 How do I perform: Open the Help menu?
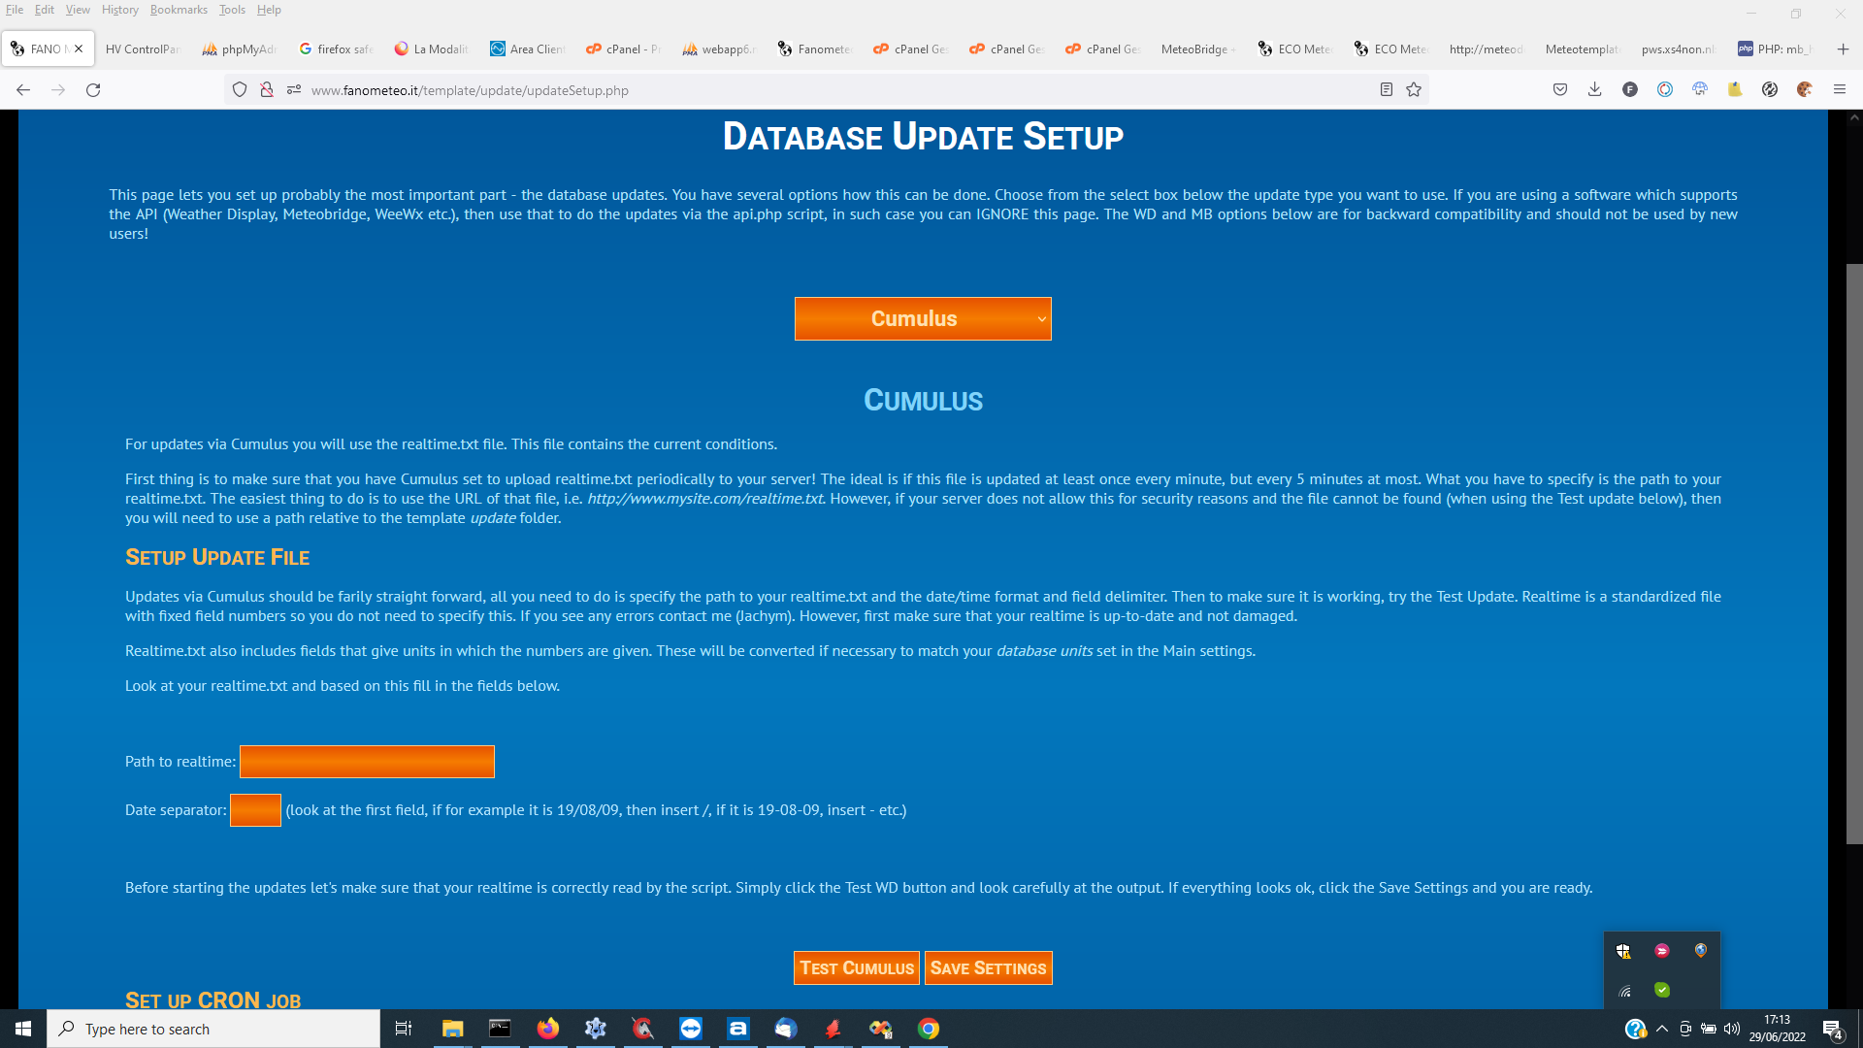click(x=269, y=10)
